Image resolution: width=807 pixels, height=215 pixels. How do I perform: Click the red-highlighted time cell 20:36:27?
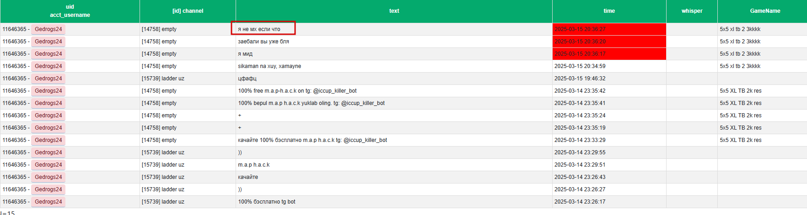pos(609,29)
